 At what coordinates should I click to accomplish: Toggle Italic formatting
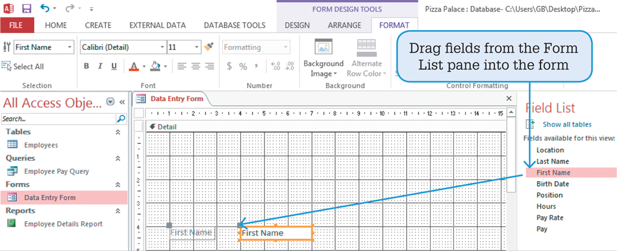click(x=100, y=66)
